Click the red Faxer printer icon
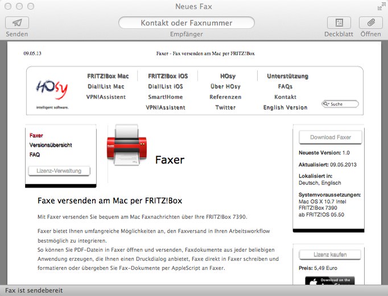Viewport: 388px width, 296px height. click(x=127, y=145)
